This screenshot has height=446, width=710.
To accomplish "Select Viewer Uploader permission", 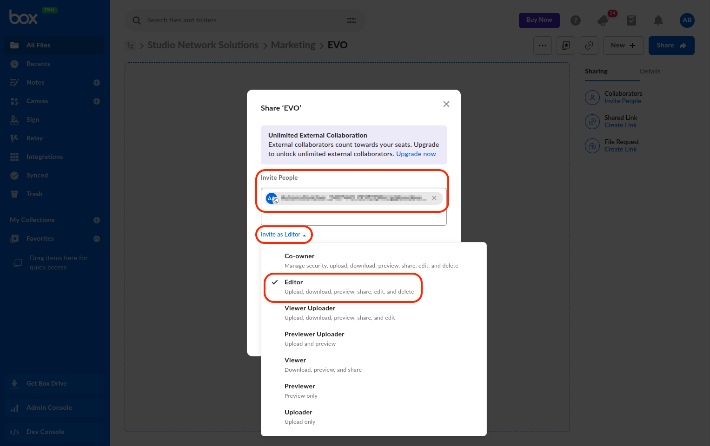I will pos(374,313).
